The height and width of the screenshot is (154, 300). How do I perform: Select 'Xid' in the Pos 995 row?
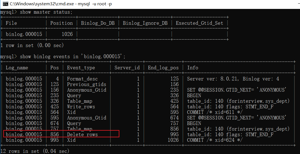pos(71,140)
